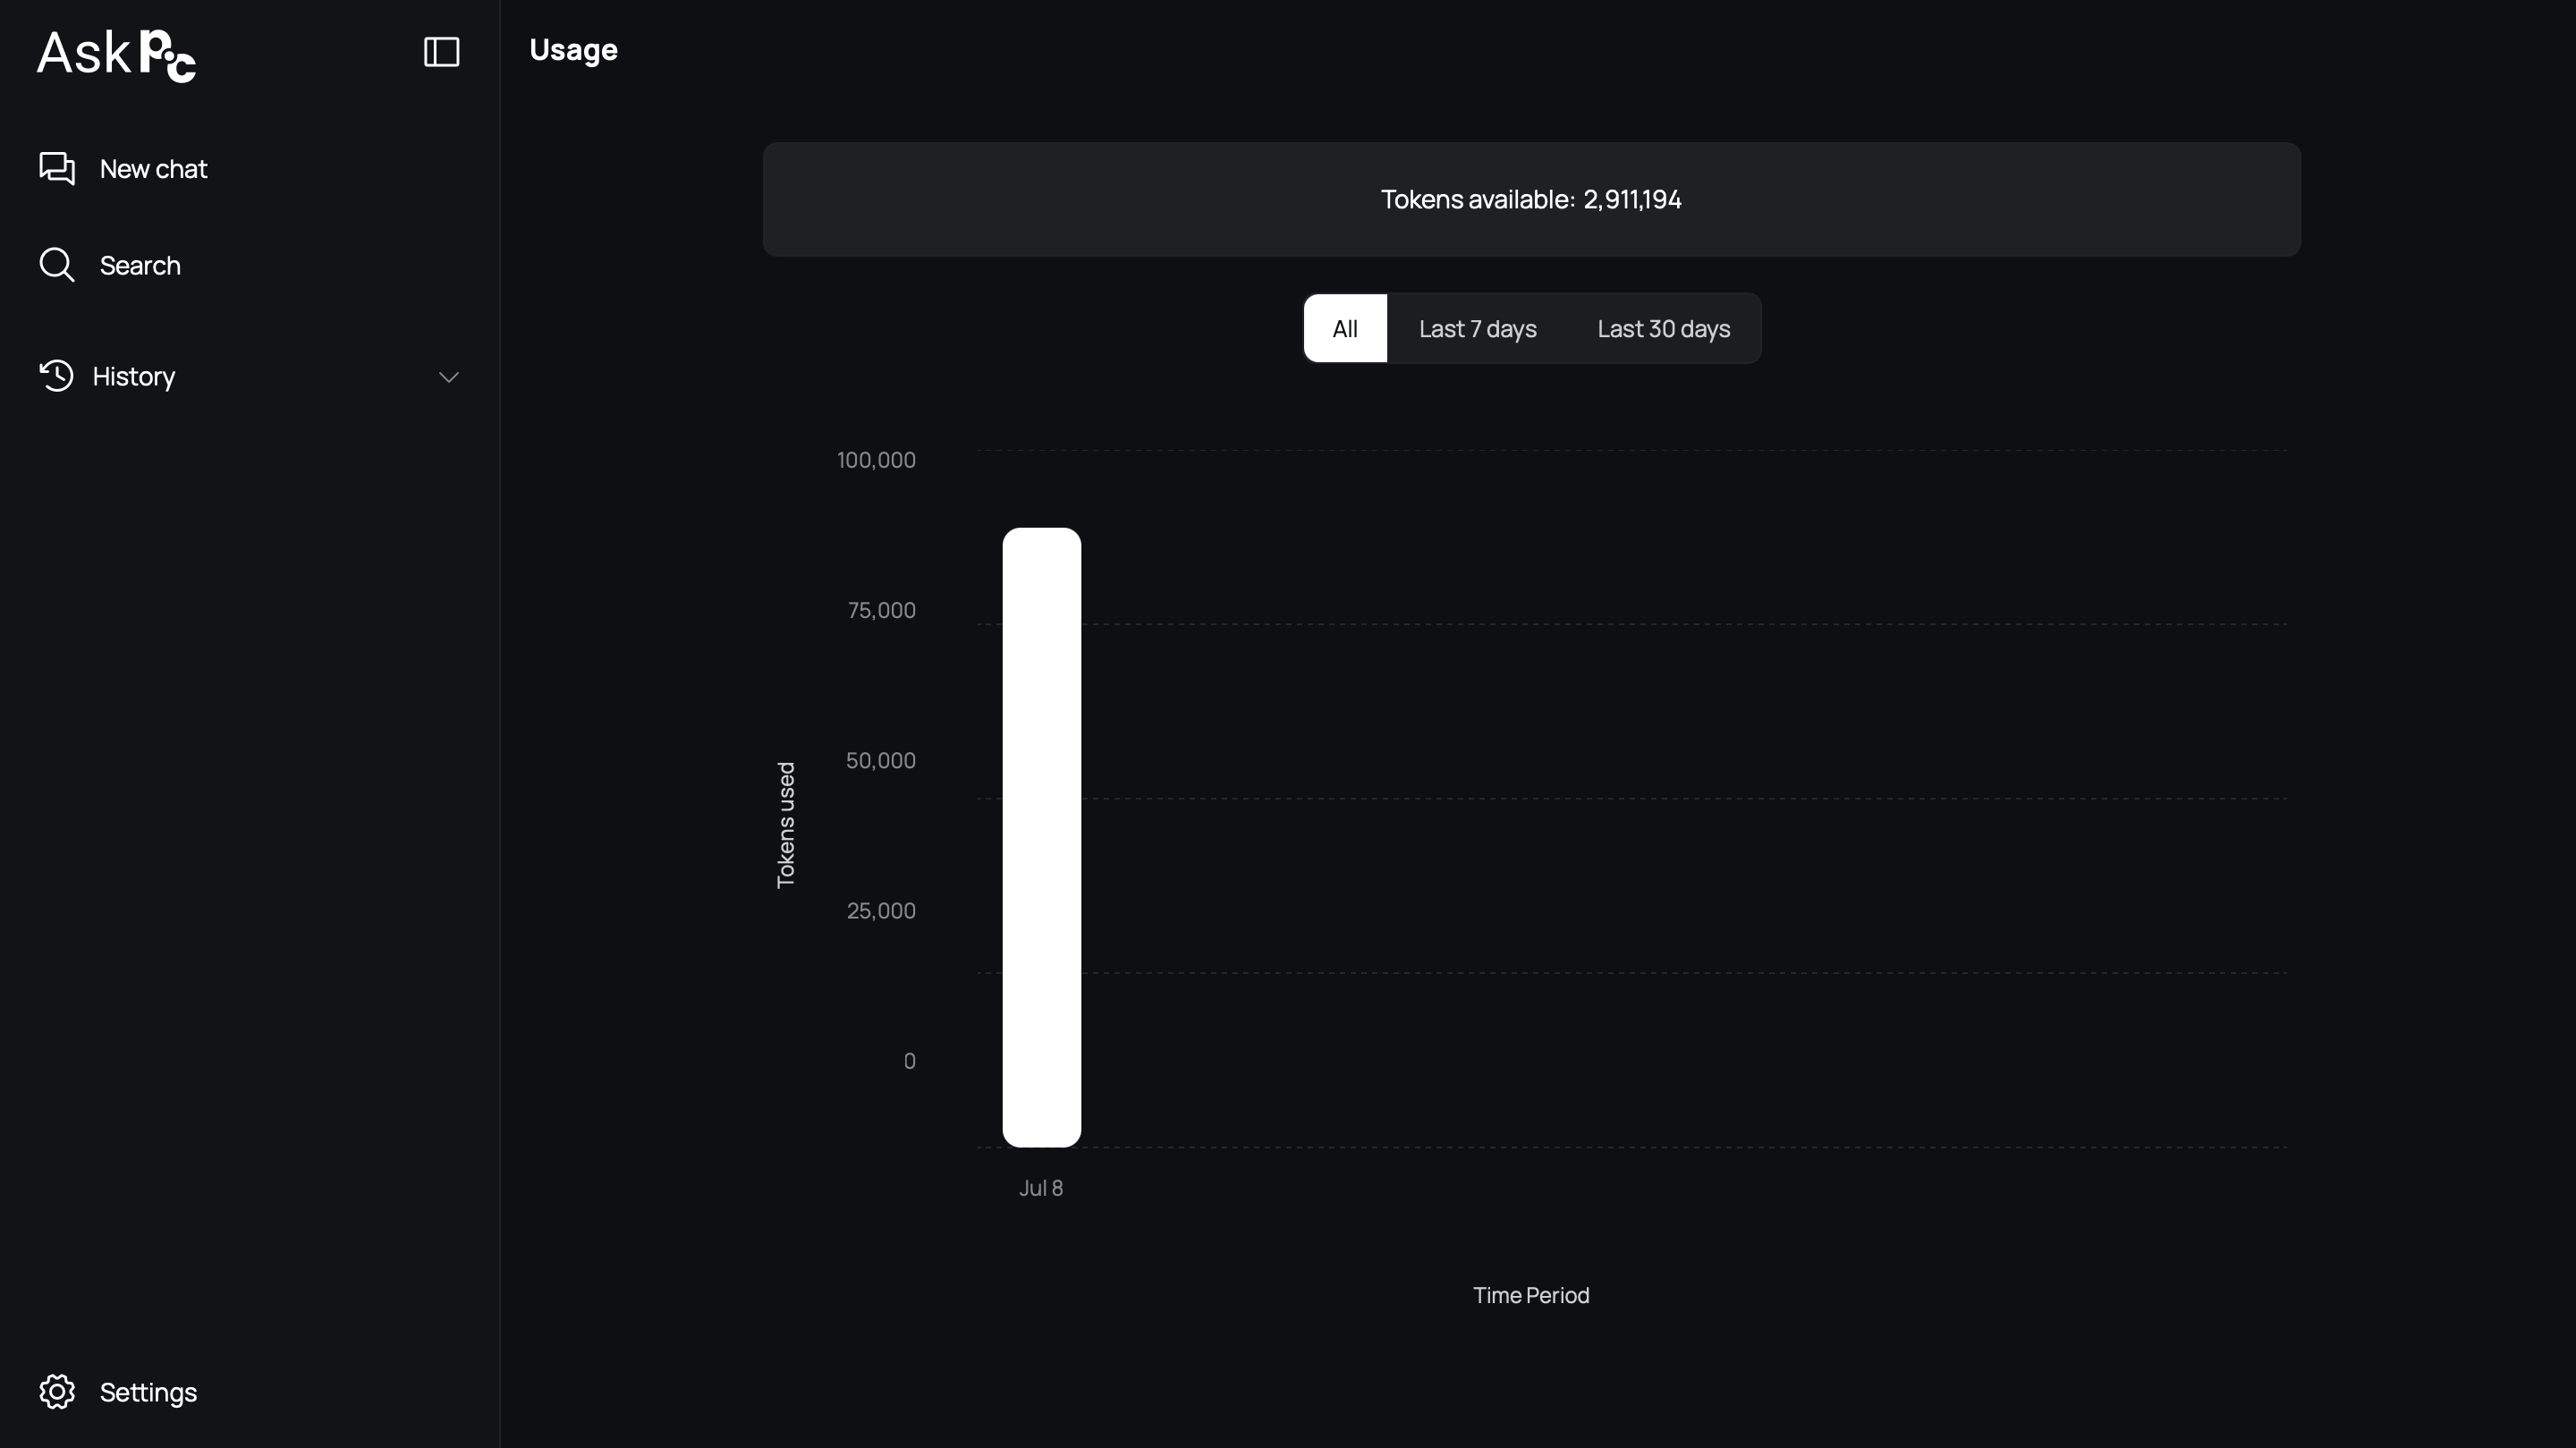The height and width of the screenshot is (1448, 2576).
Task: Select the All time range tab
Action: 1345,329
